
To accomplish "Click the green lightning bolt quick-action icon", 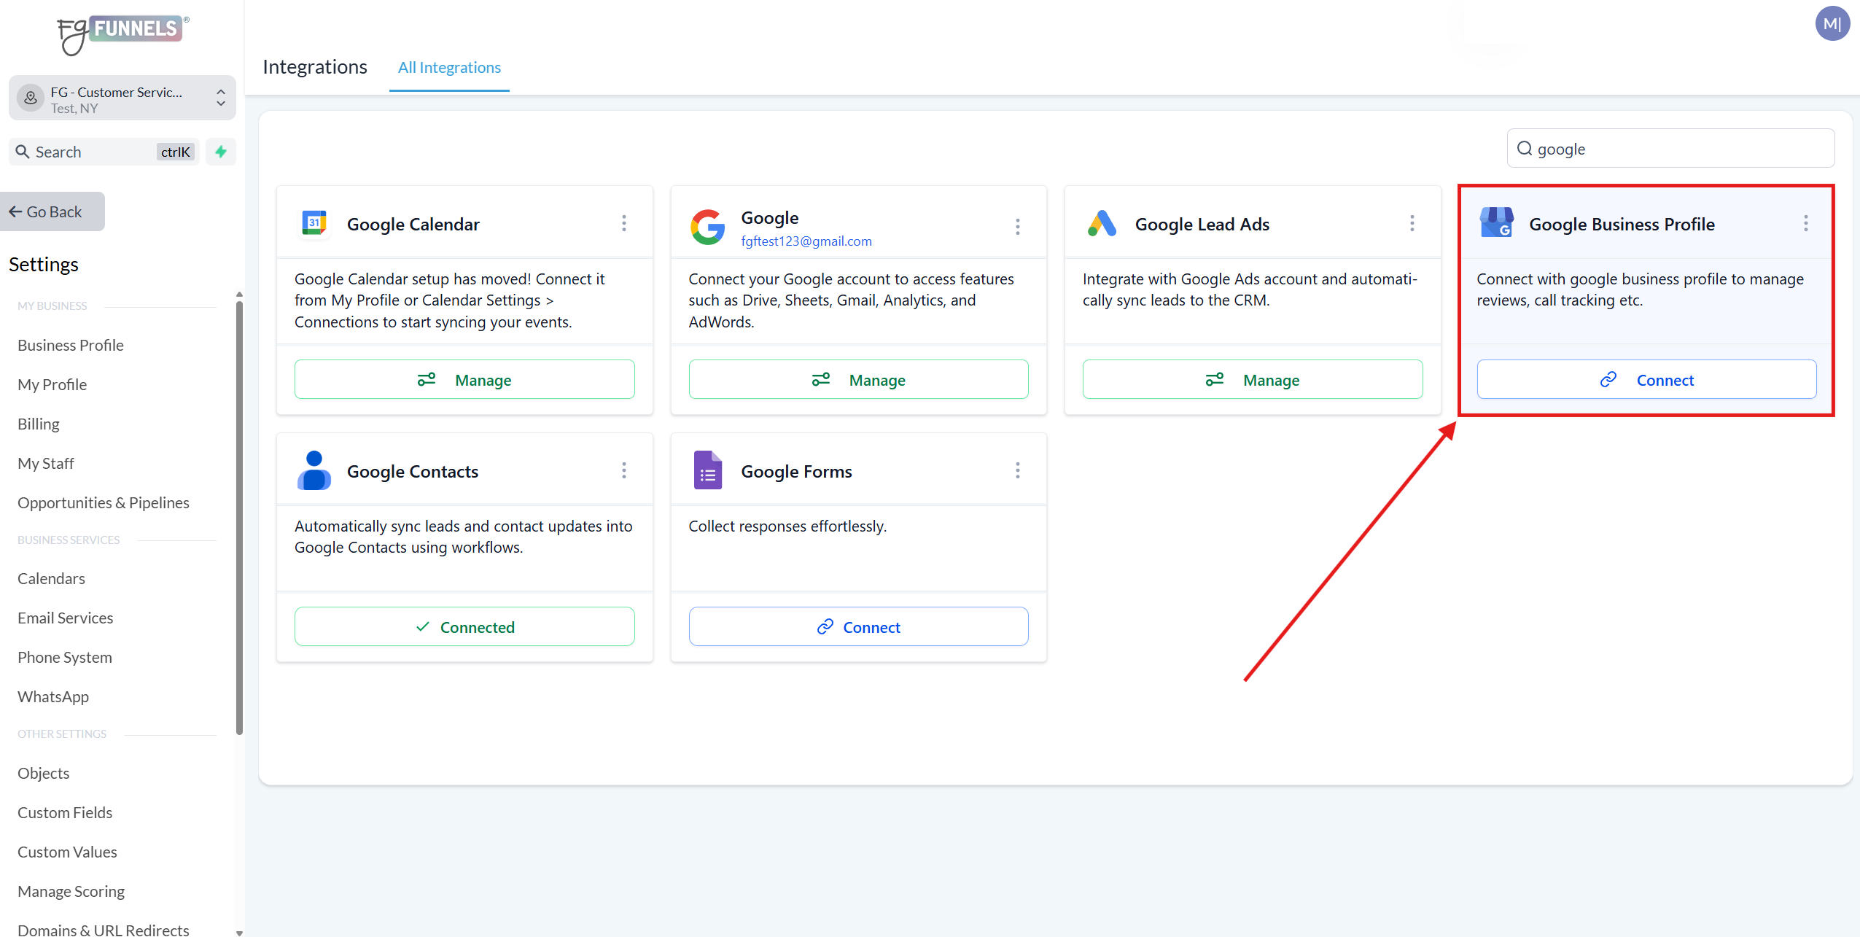I will [x=221, y=152].
